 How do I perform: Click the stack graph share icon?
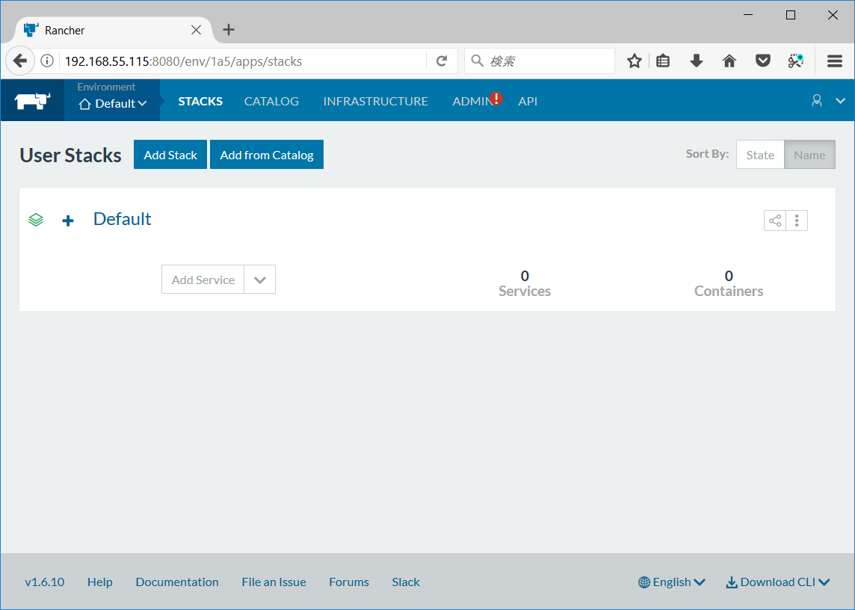click(x=775, y=221)
